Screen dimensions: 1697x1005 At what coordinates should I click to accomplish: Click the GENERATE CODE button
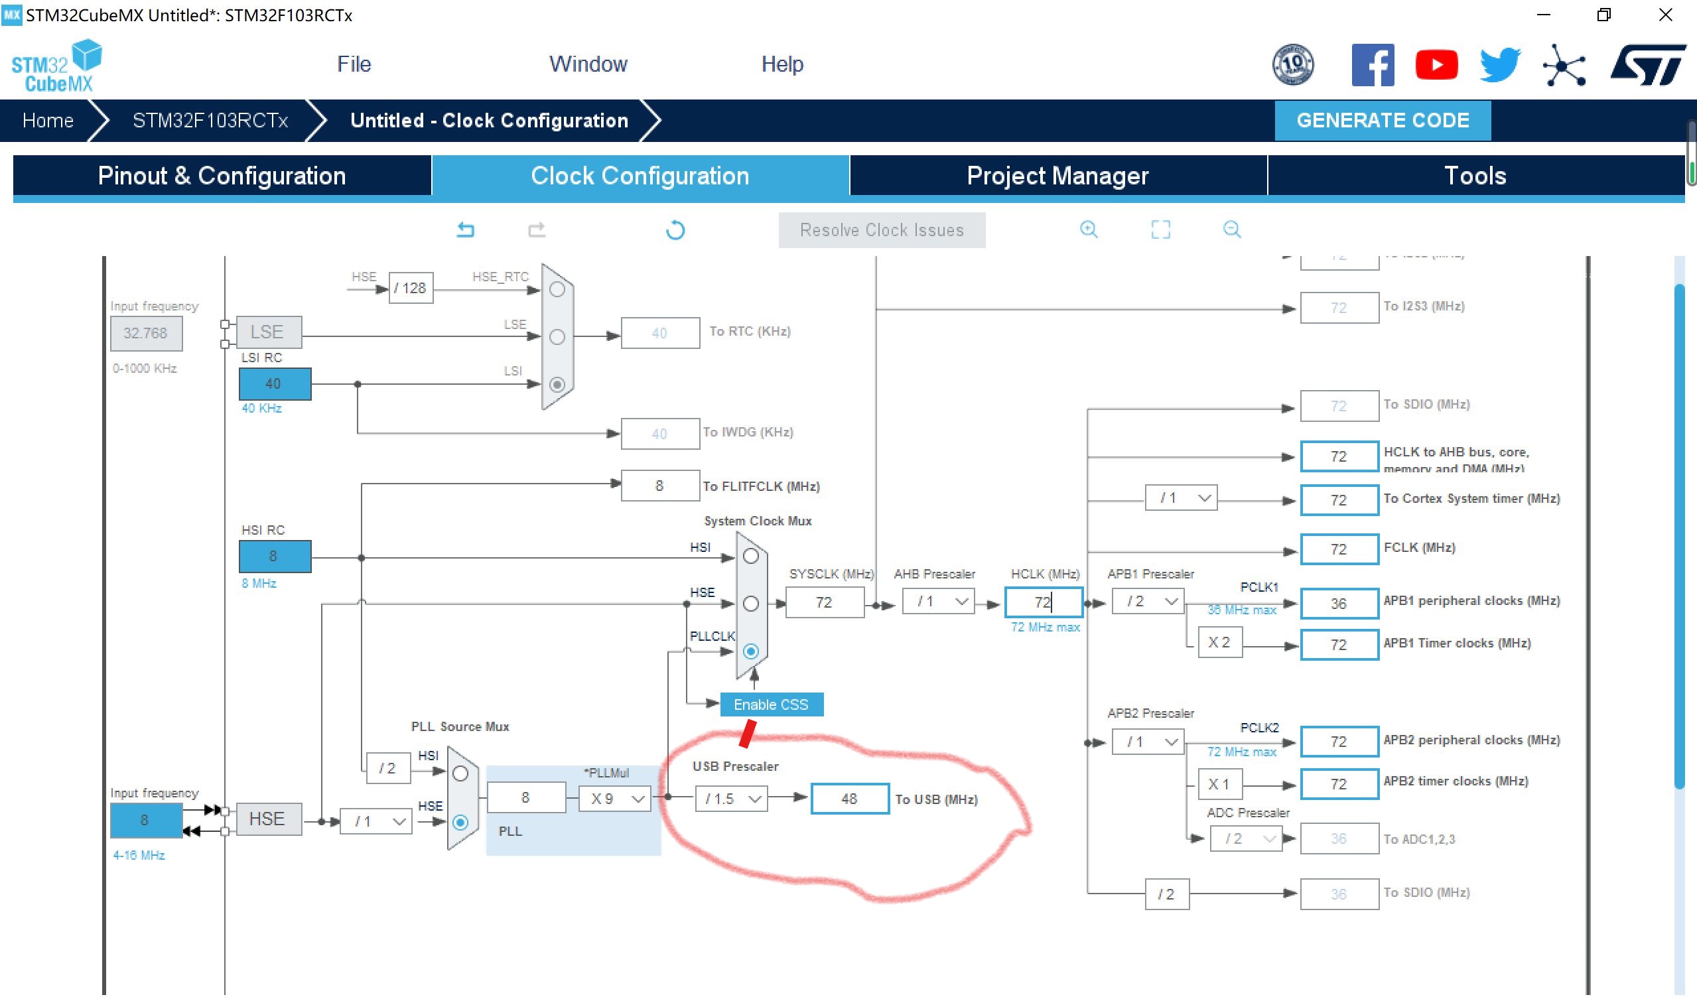1382,121
